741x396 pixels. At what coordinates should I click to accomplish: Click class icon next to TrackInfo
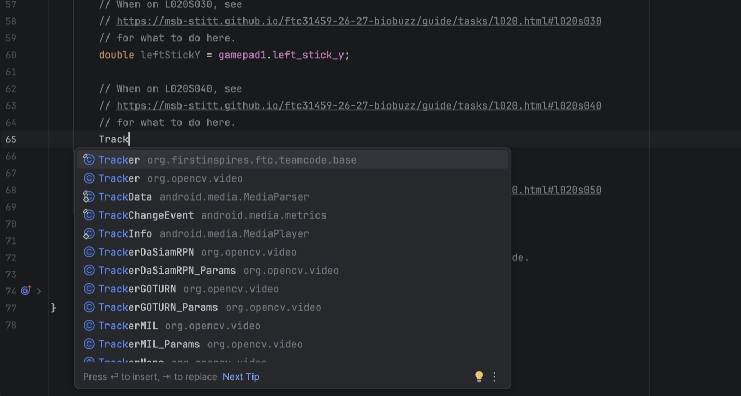tap(89, 233)
